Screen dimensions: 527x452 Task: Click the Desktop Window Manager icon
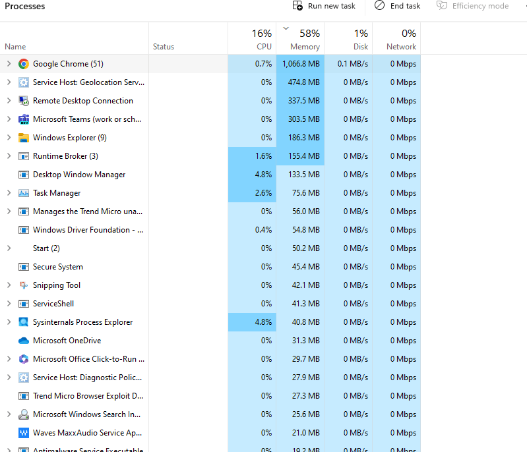coord(24,175)
